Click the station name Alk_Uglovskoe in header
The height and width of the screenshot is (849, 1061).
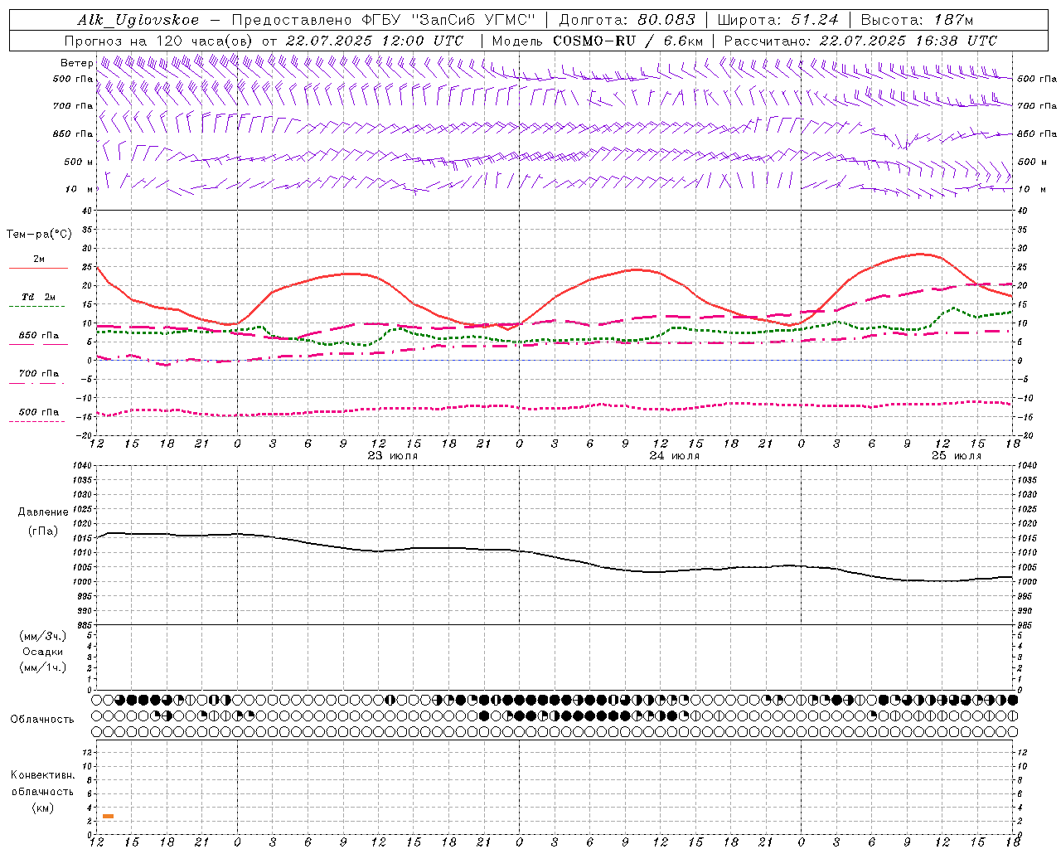(x=138, y=20)
